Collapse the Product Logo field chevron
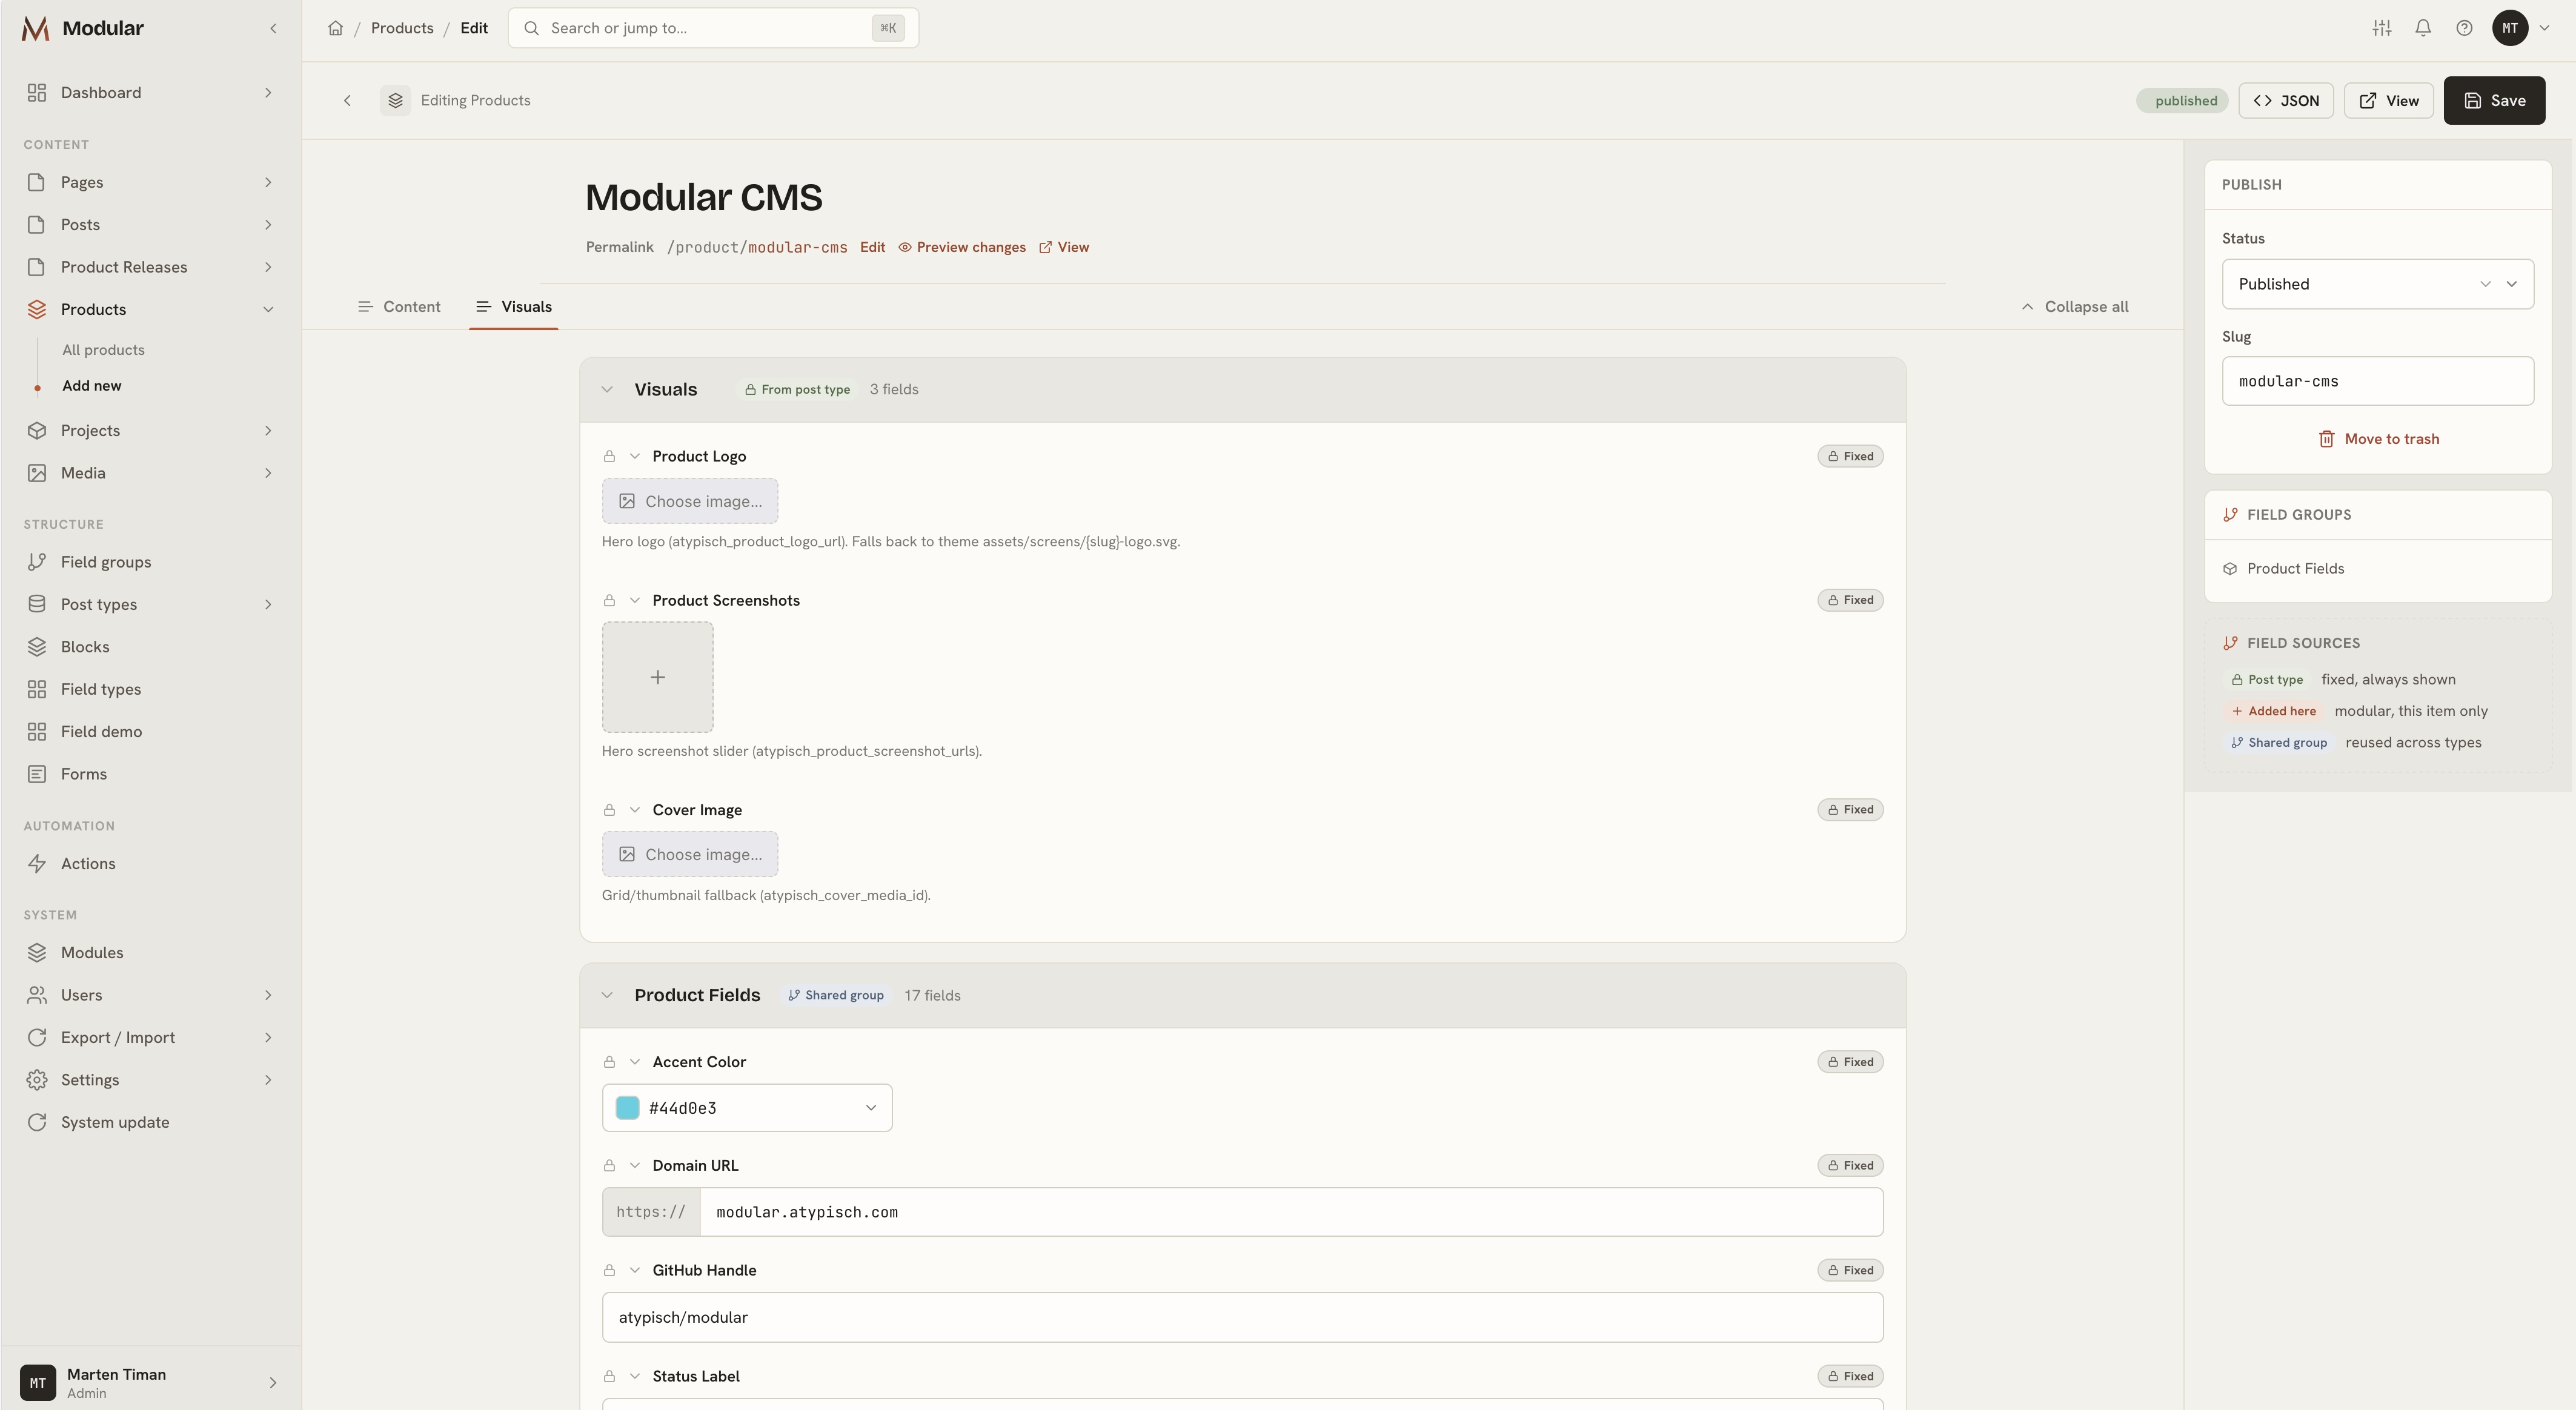 tap(634, 456)
